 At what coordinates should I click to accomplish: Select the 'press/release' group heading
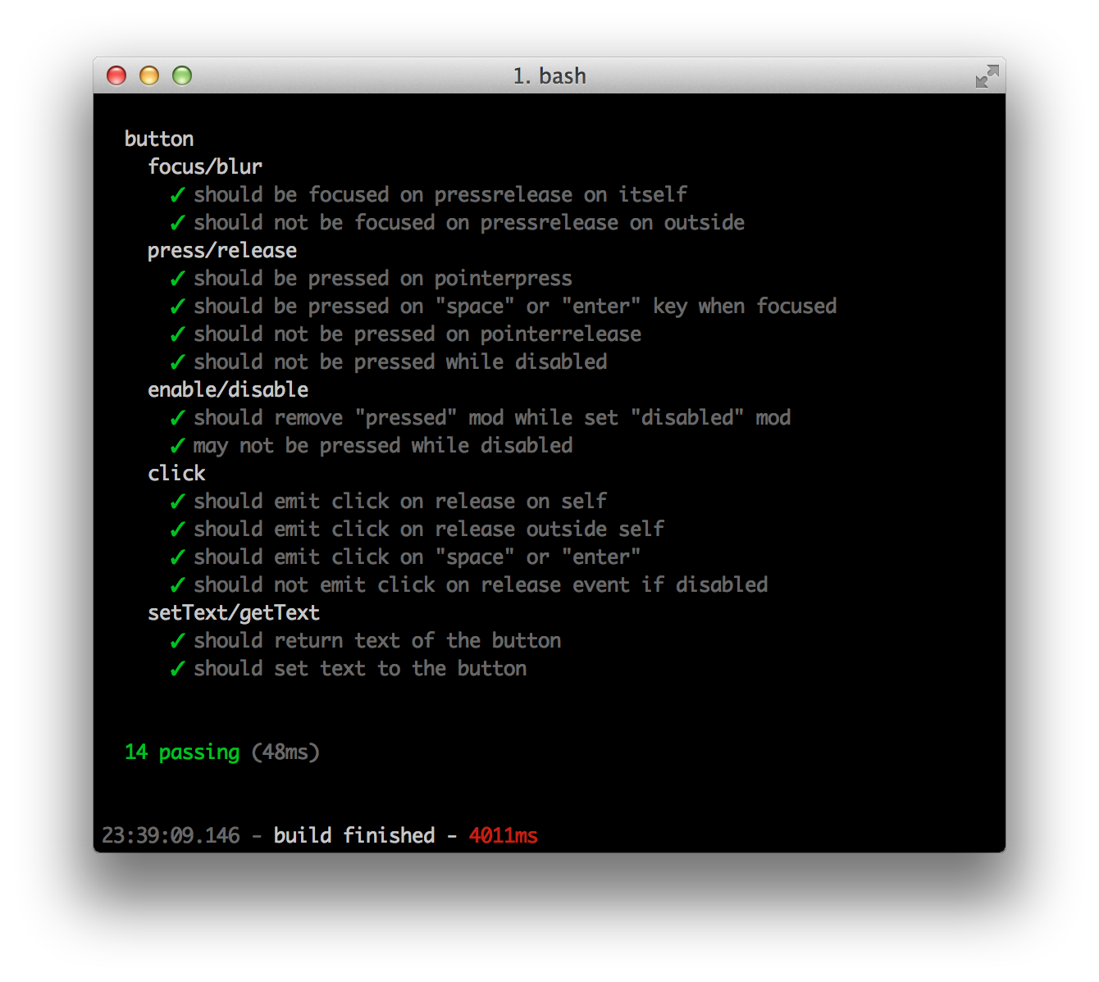(222, 250)
